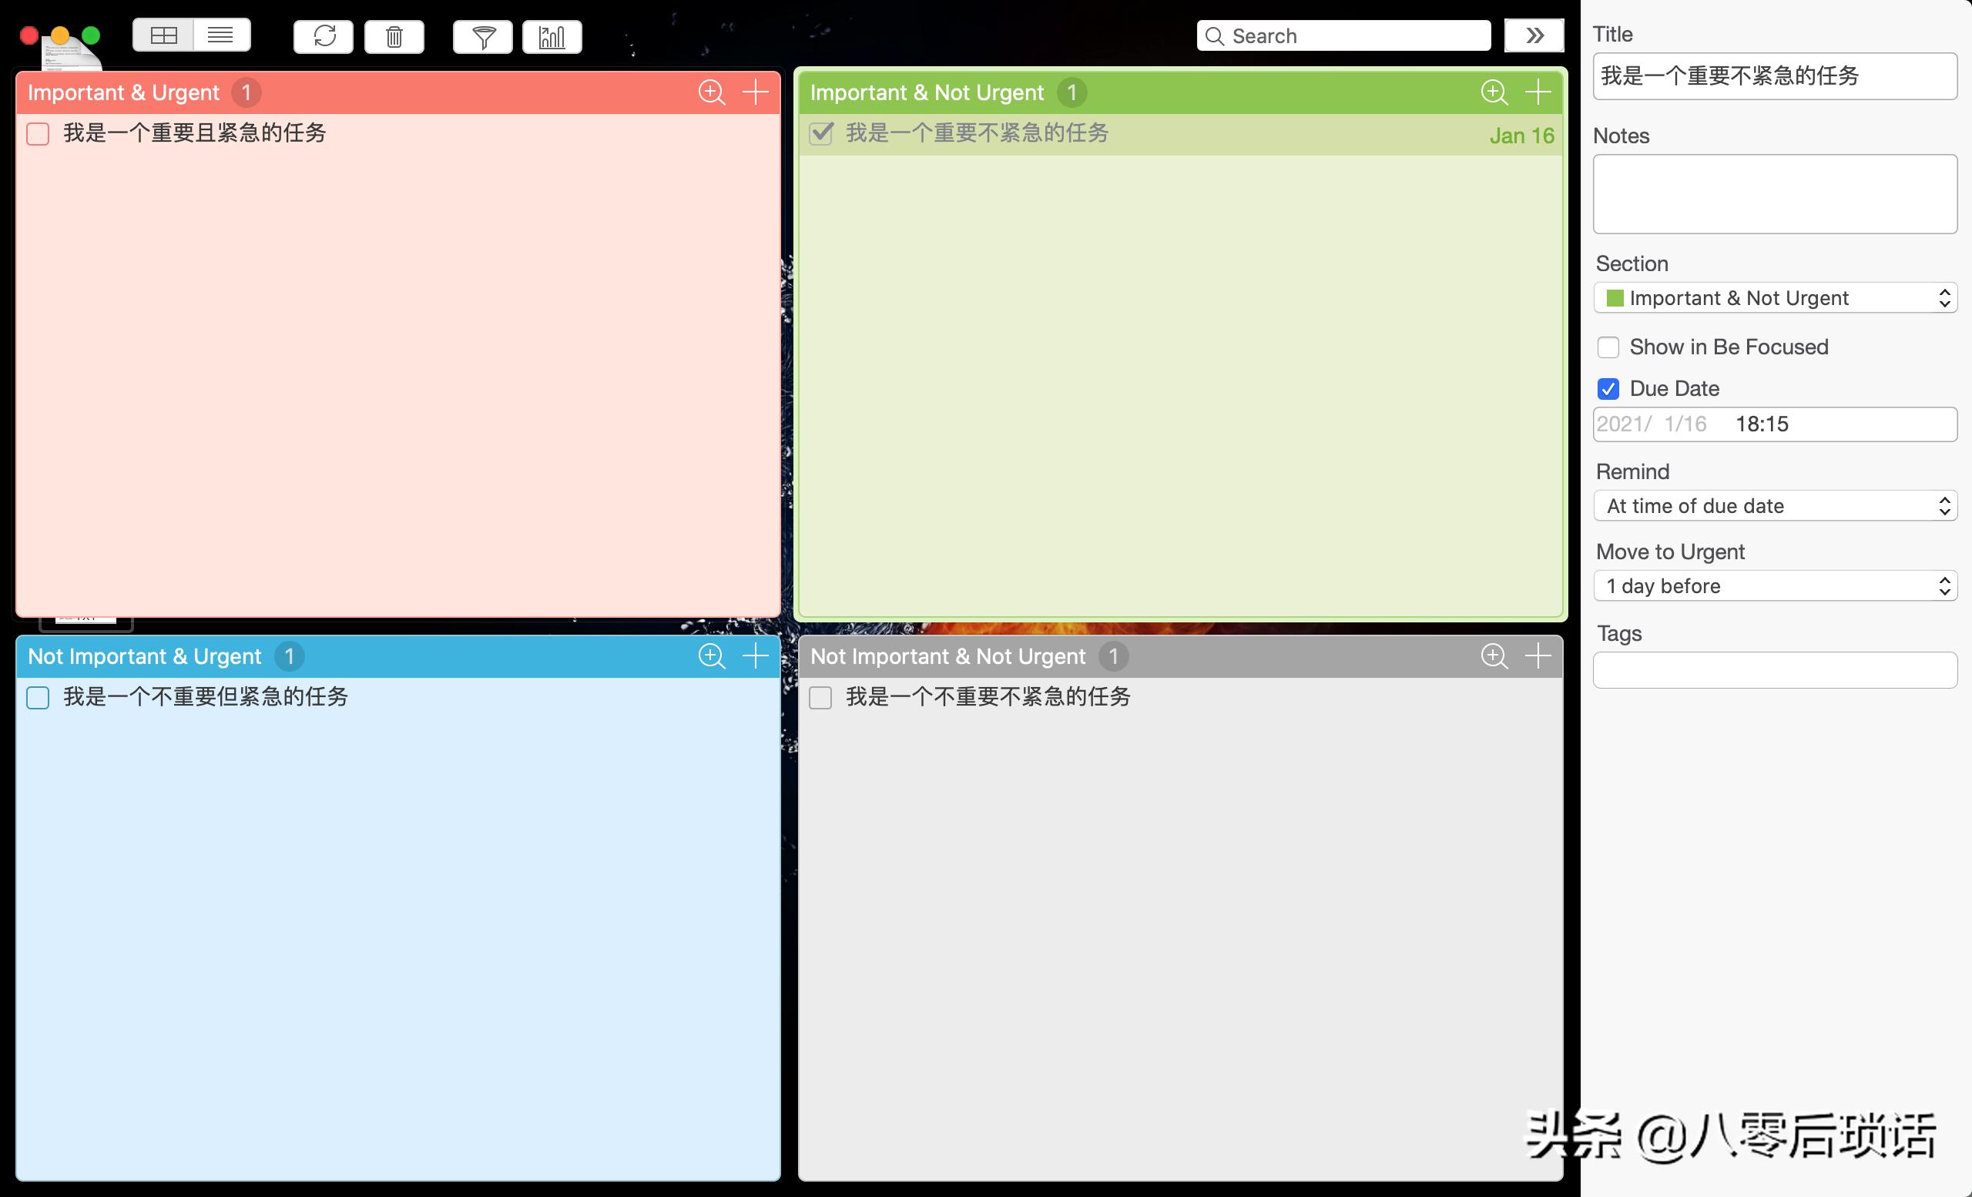Open the Remind dropdown
Image resolution: width=1972 pixels, height=1197 pixels.
click(x=1774, y=506)
